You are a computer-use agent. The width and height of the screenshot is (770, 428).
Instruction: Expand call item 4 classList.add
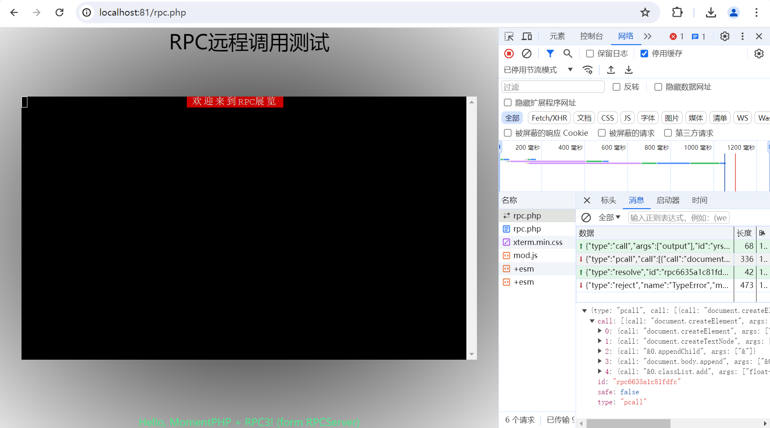tap(600, 371)
